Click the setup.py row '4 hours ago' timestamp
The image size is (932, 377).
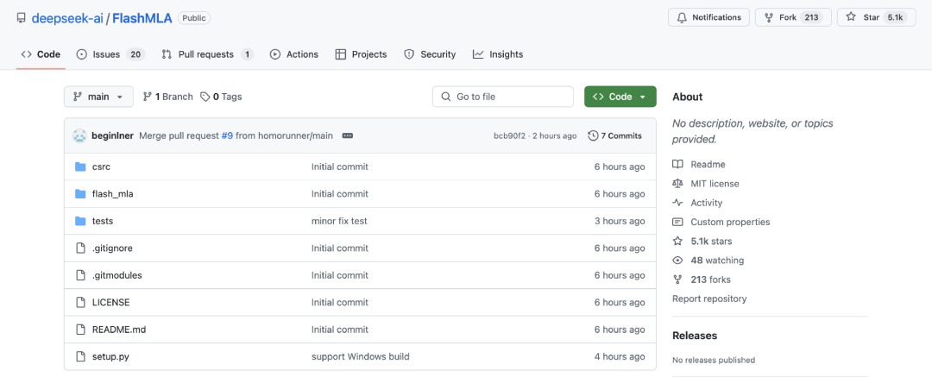point(620,357)
